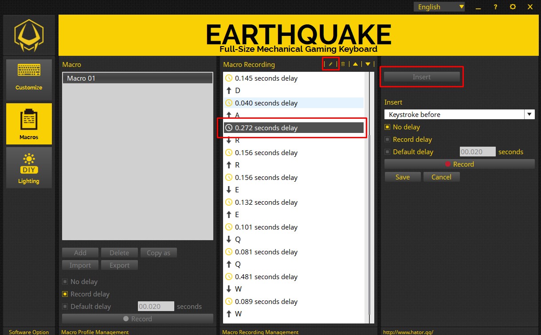Click the Hator logo emblem
Viewport: 541px width, 335px height.
pos(29,35)
